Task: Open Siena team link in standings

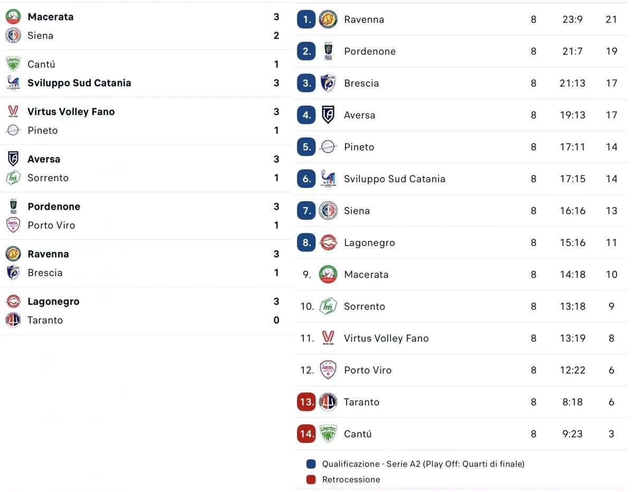Action: tap(357, 211)
